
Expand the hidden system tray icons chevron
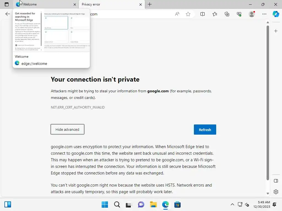[x=232, y=204]
